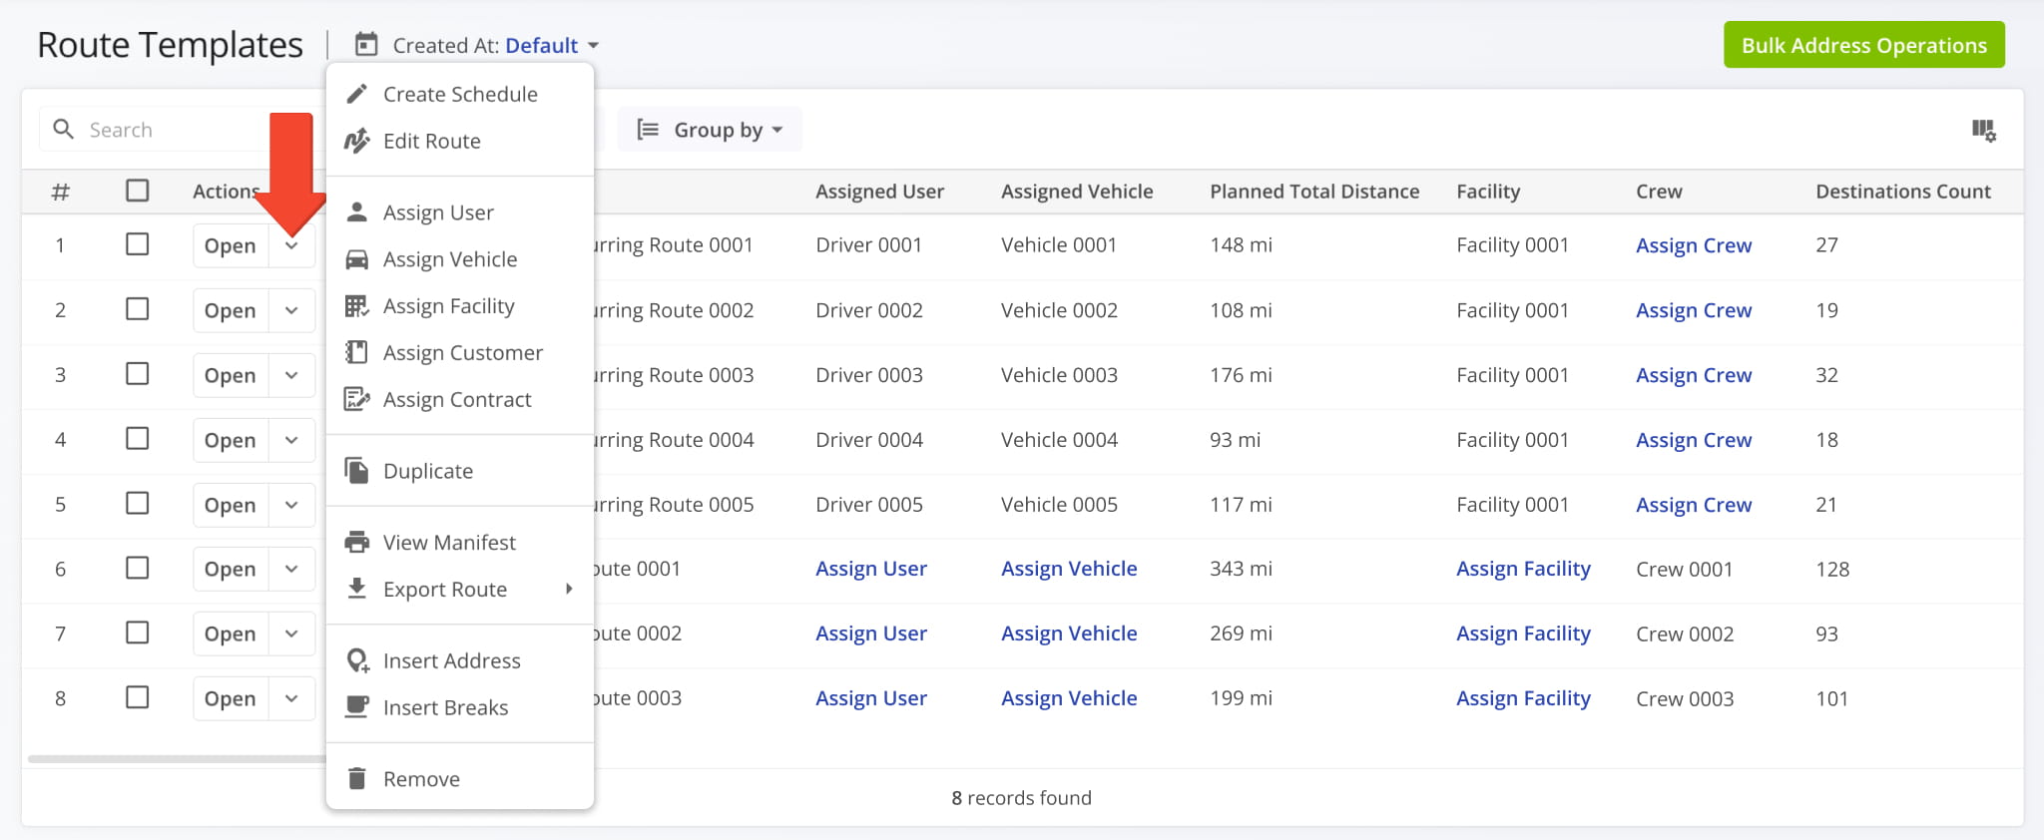
Task: Check the checkbox for row 6
Action: [x=138, y=568]
